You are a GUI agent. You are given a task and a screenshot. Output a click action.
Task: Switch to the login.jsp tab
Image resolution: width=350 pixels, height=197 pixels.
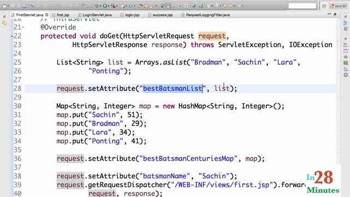point(130,15)
